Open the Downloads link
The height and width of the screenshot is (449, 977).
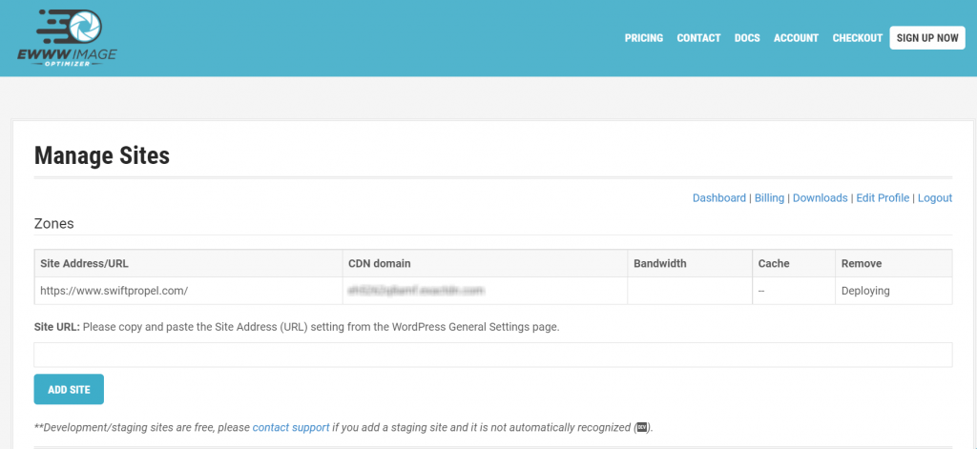coord(820,198)
